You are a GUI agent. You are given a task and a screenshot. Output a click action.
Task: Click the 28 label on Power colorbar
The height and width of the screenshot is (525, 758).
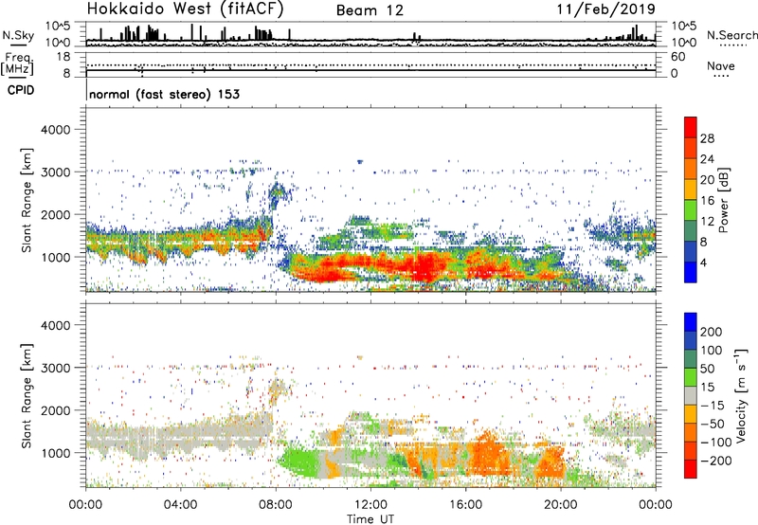pyautogui.click(x=707, y=138)
